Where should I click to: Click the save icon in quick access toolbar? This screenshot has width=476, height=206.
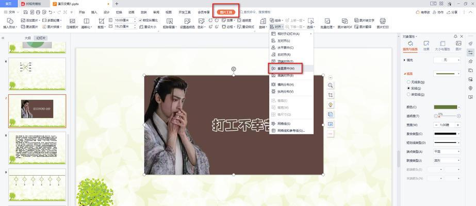[x=25, y=12]
